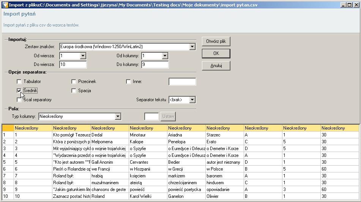Viewport: 361px width, 202px height.
Task: Click the cell 'opowiadanie'
Action: click(225, 189)
